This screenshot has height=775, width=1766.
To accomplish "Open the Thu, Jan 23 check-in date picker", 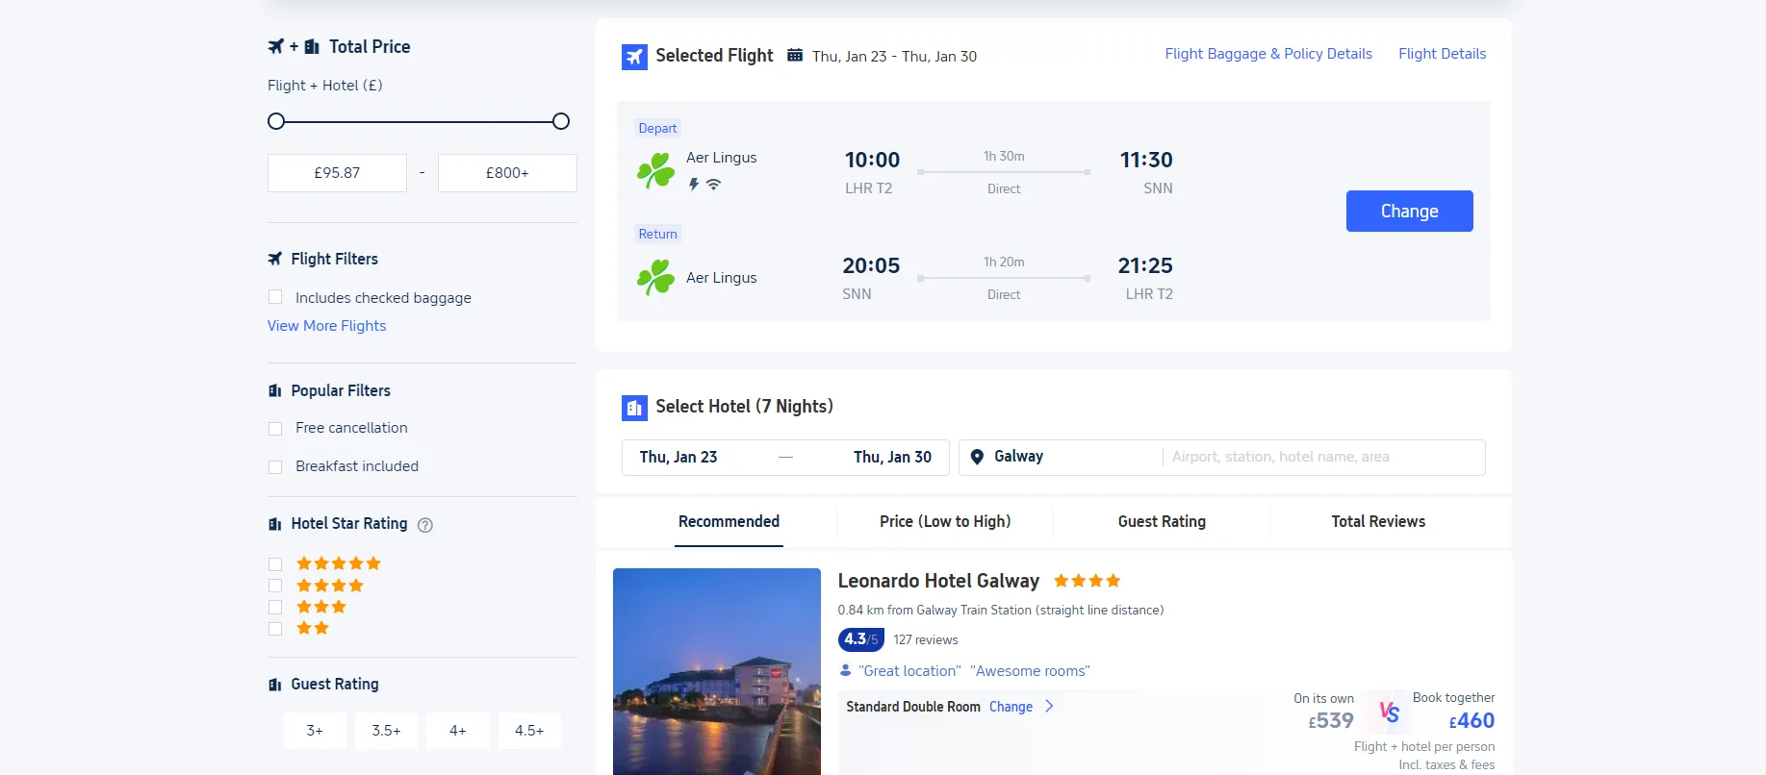I will 678,457.
